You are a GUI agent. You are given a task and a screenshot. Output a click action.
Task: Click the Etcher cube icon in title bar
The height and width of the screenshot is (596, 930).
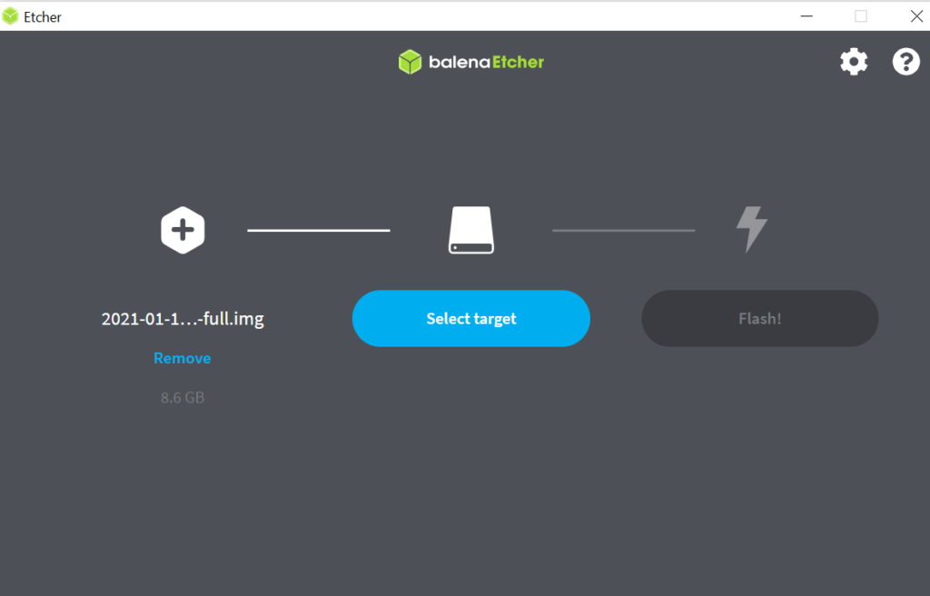coord(10,16)
